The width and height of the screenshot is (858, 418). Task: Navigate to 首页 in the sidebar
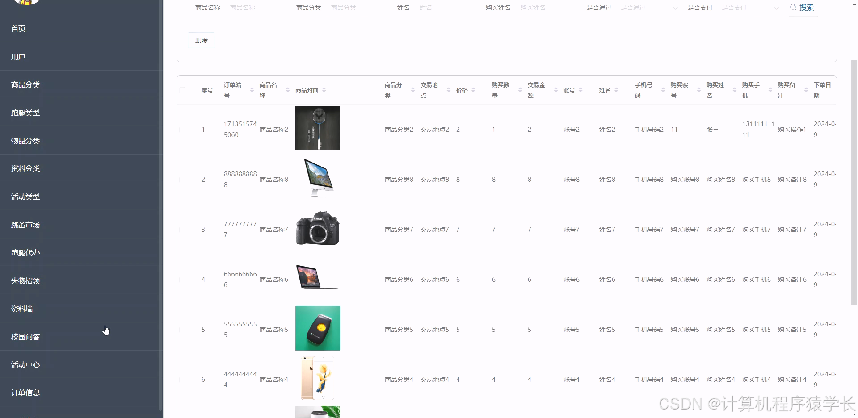point(18,28)
